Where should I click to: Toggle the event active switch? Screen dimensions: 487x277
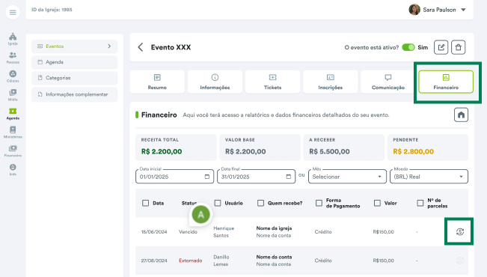(x=408, y=47)
